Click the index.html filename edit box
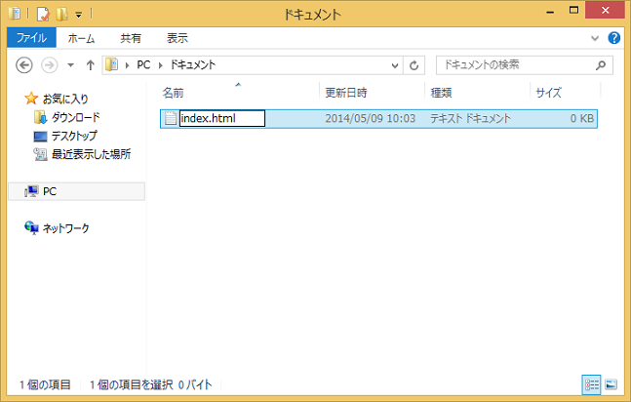The image size is (631, 402). tap(221, 119)
